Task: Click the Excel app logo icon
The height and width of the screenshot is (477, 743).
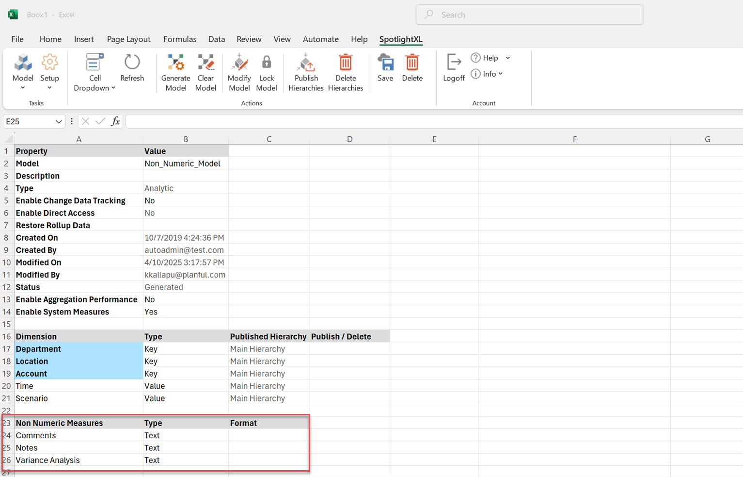Action: 13,15
